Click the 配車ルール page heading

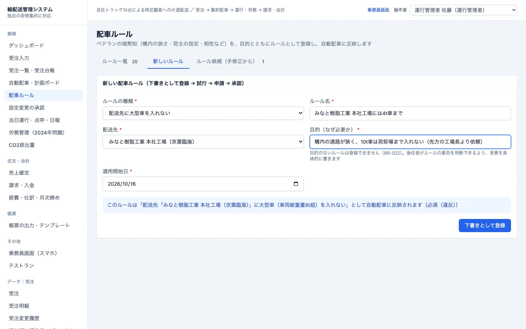[114, 34]
